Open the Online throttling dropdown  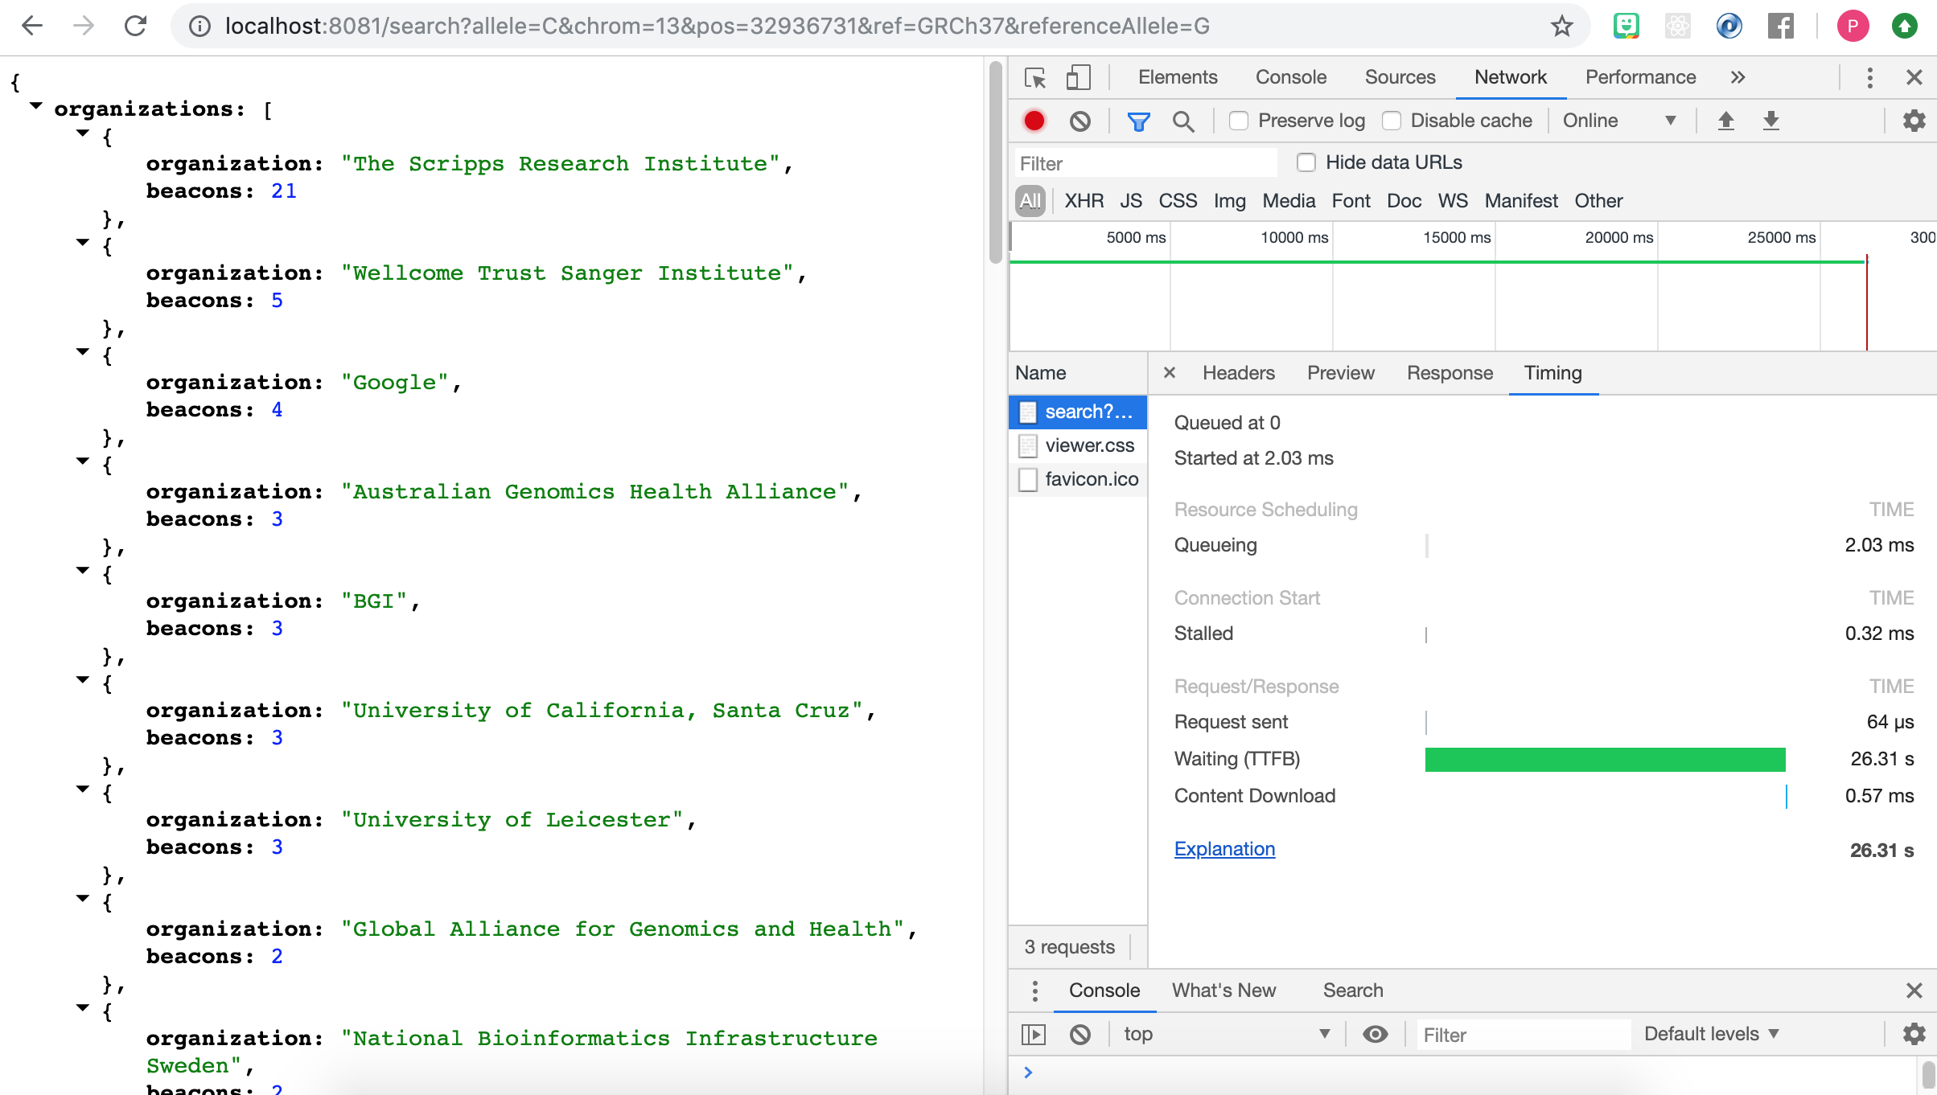click(x=1618, y=121)
